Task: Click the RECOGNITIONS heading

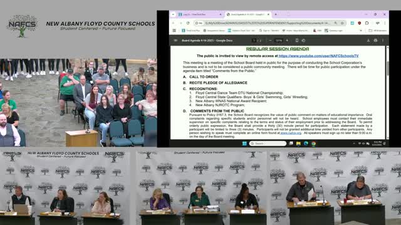Action: (203, 89)
